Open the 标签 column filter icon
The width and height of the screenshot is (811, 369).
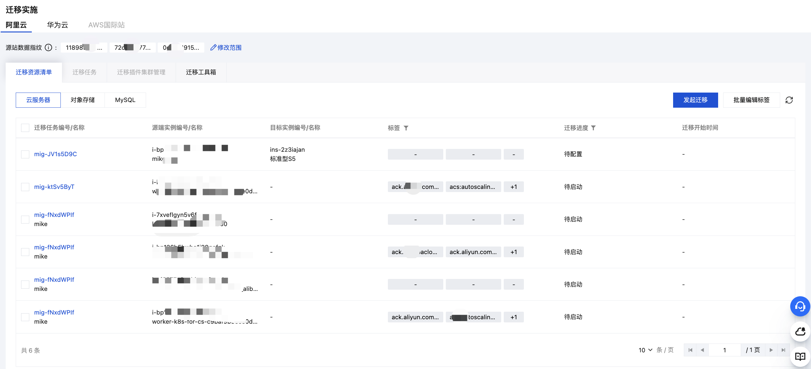(x=406, y=128)
